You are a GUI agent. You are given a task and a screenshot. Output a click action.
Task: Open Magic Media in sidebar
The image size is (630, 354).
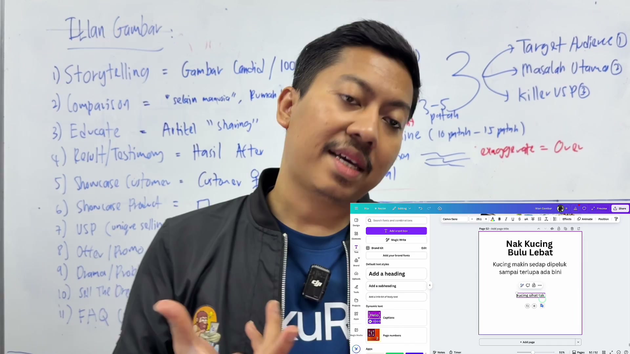[356, 332]
